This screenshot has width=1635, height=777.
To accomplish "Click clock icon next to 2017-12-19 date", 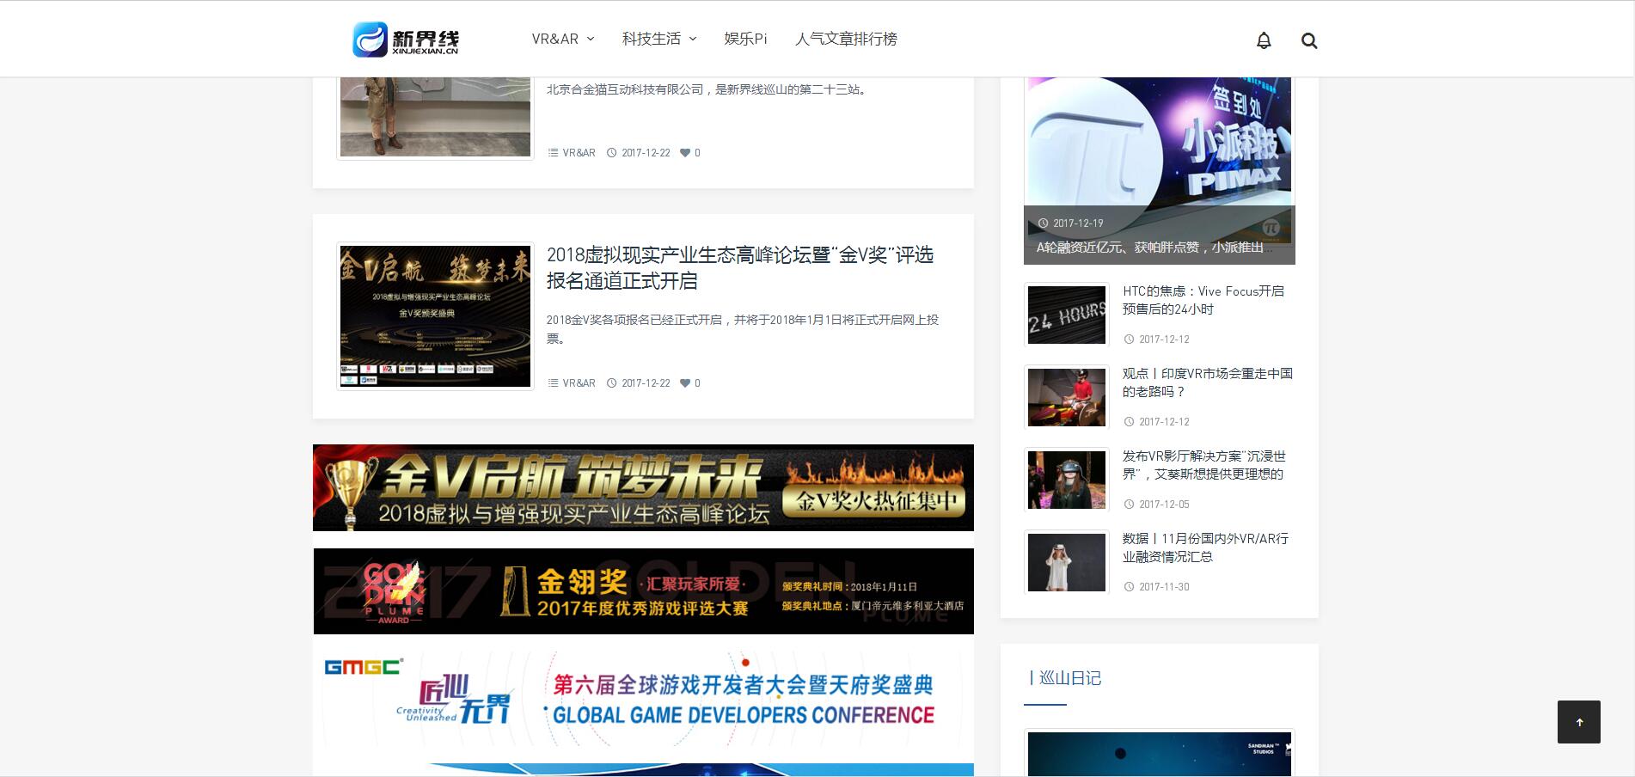I will pyautogui.click(x=1043, y=223).
